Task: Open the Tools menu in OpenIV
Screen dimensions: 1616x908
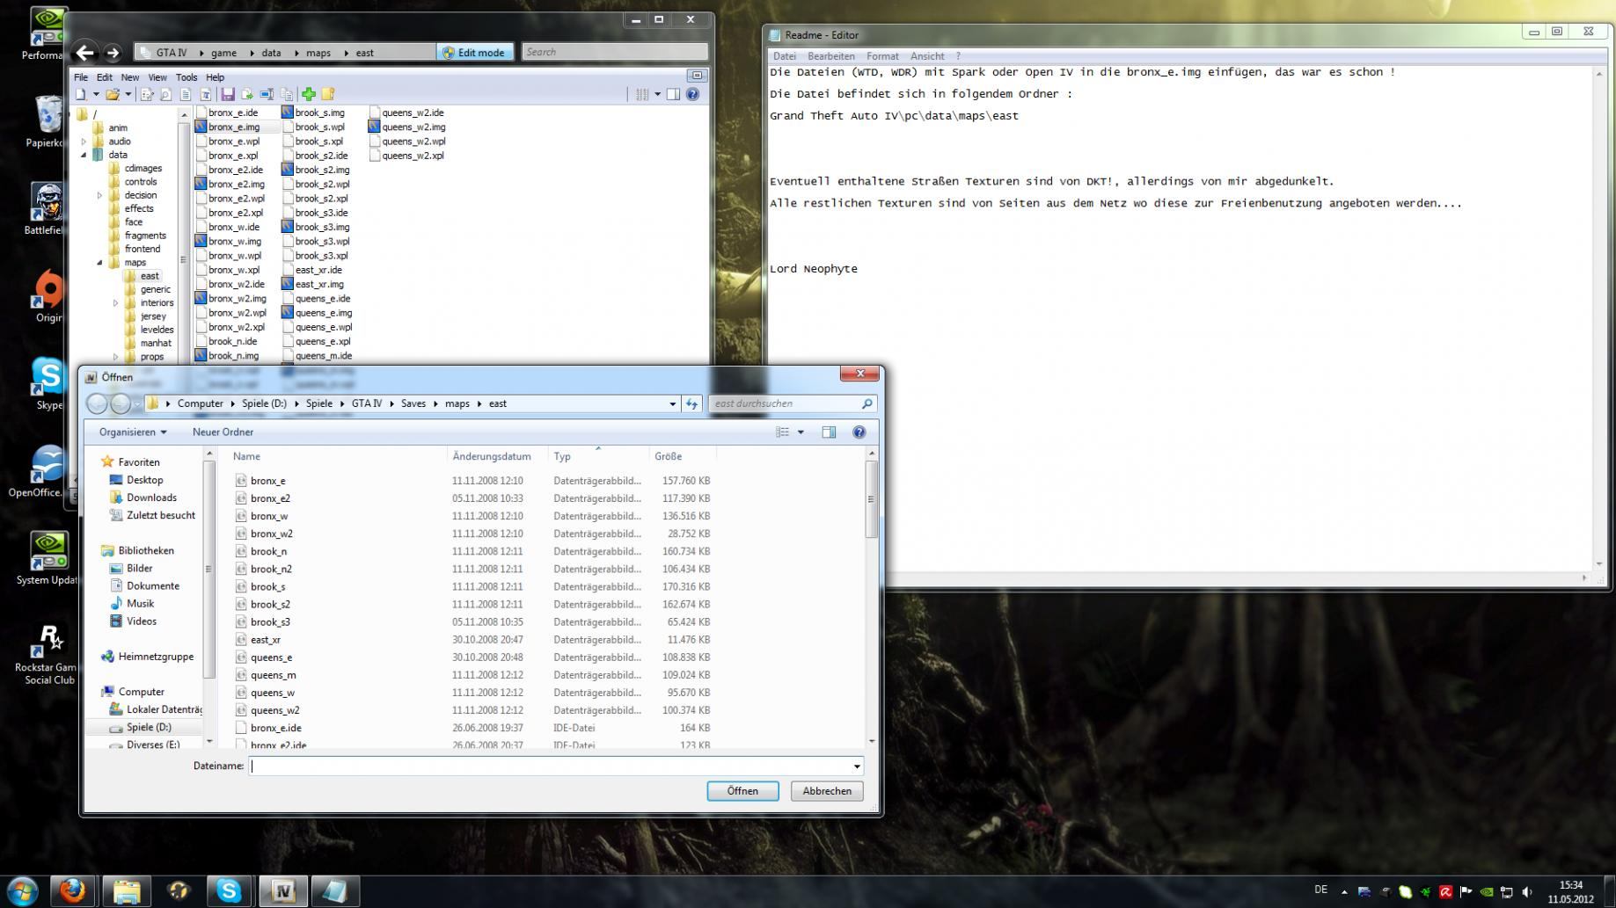Action: [186, 77]
